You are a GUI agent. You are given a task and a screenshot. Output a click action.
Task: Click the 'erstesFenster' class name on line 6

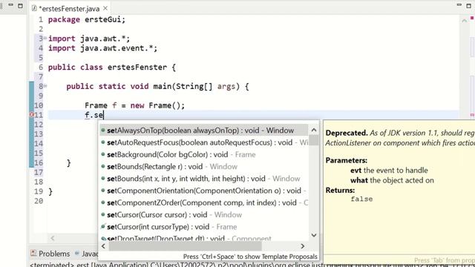(x=137, y=67)
